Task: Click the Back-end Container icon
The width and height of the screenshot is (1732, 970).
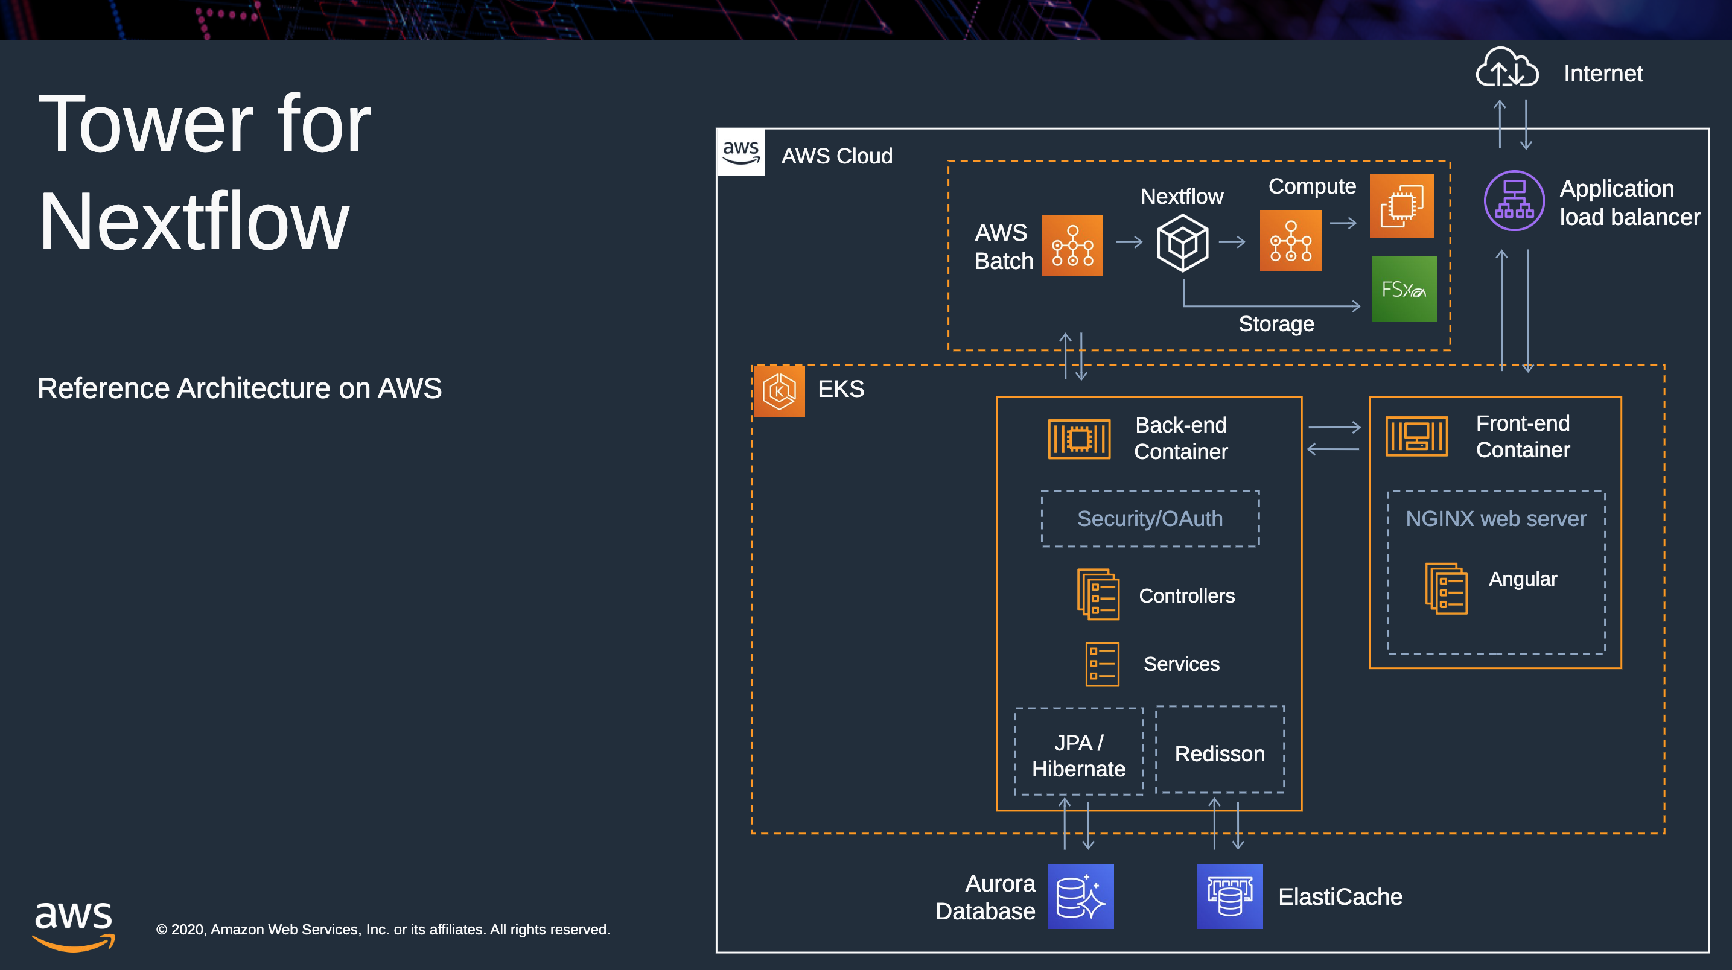Action: (1078, 439)
